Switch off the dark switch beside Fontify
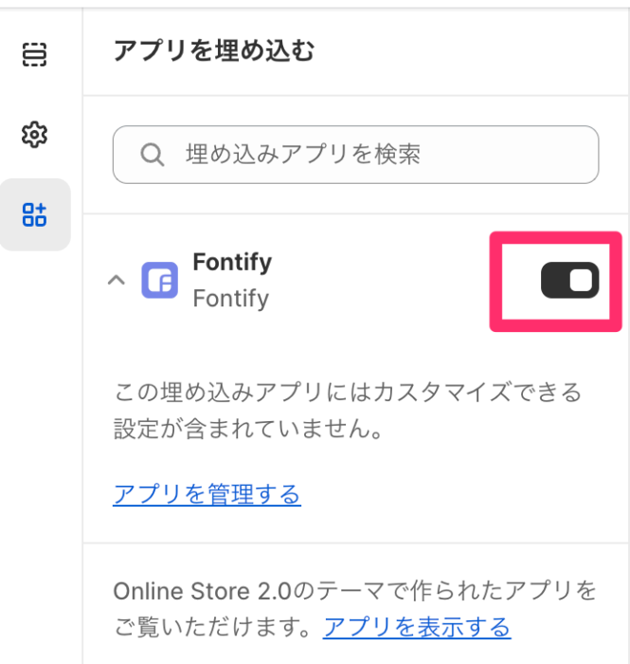Screen dimensions: 630x664 [569, 280]
